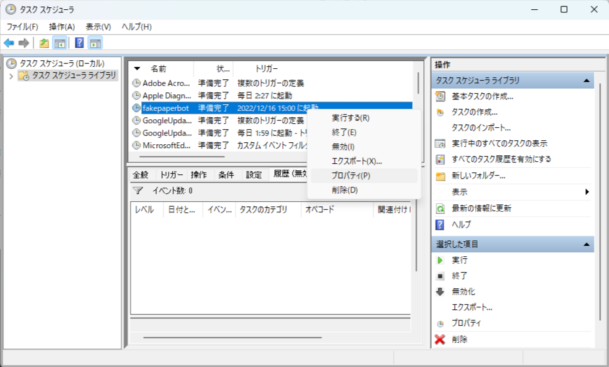
Task: Click タスクのインポート... action link
Action: [481, 128]
